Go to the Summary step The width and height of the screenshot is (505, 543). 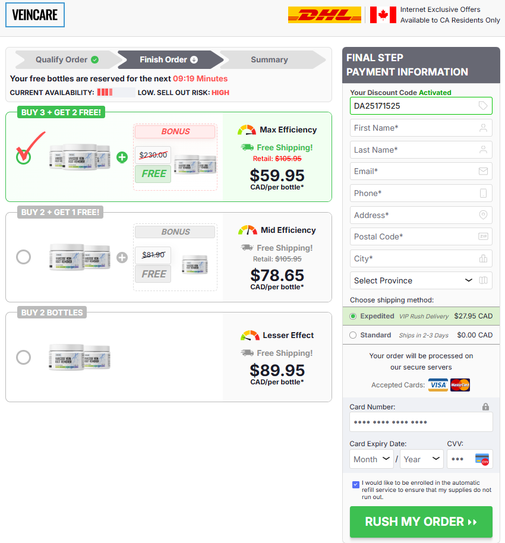click(270, 59)
